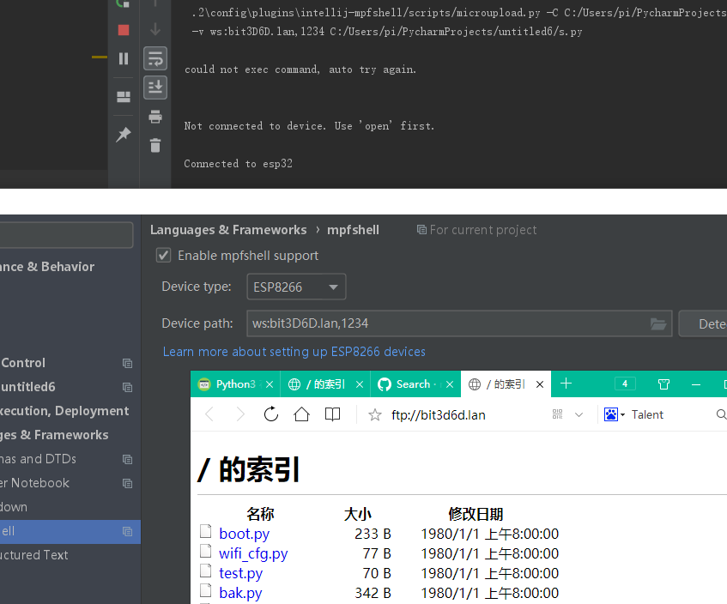Viewport: 727px width, 604px height.
Task: Pin the run tool window tab
Action: 123,135
